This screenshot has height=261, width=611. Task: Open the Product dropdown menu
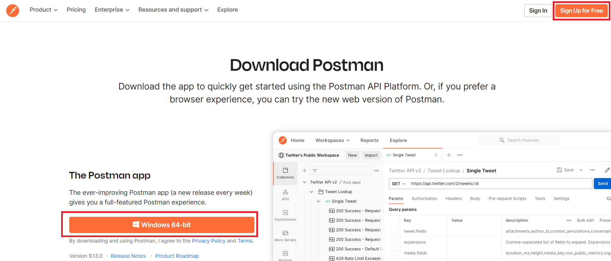click(44, 10)
